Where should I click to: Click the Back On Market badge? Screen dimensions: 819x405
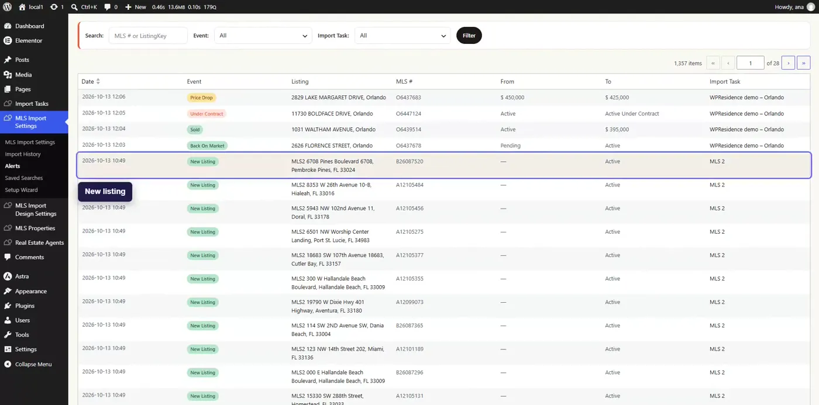point(207,146)
